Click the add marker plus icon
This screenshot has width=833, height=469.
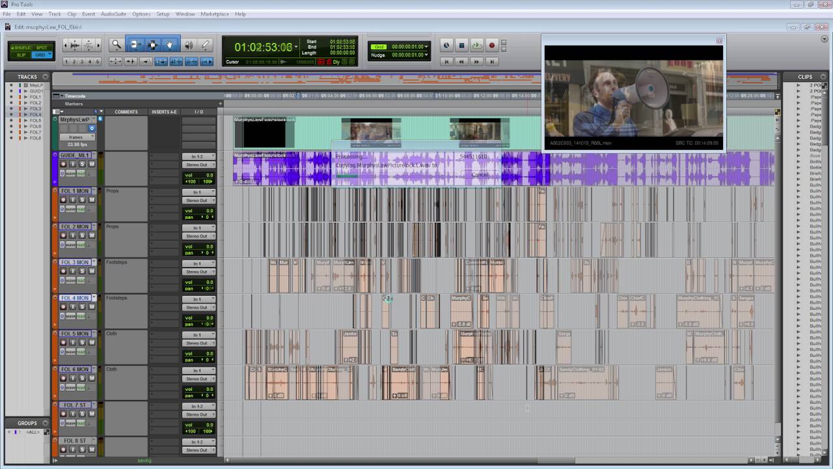(x=220, y=104)
